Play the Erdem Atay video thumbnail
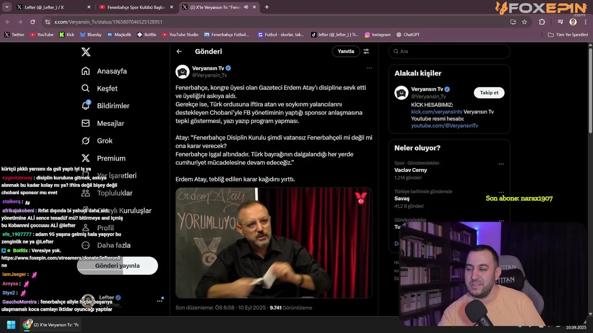 point(274,243)
